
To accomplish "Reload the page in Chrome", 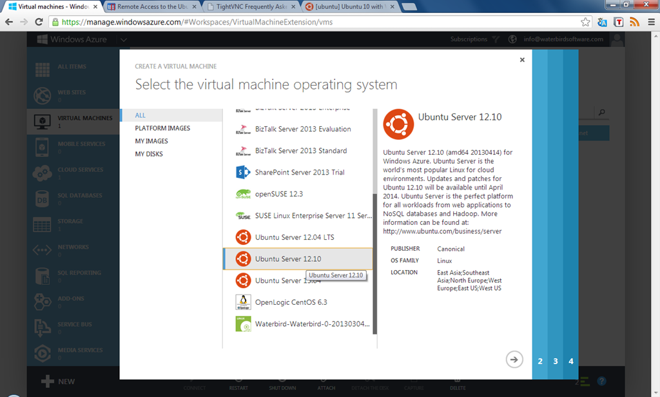I will pos(39,22).
